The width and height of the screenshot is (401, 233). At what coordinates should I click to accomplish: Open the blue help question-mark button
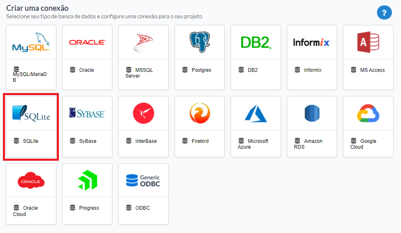click(384, 12)
